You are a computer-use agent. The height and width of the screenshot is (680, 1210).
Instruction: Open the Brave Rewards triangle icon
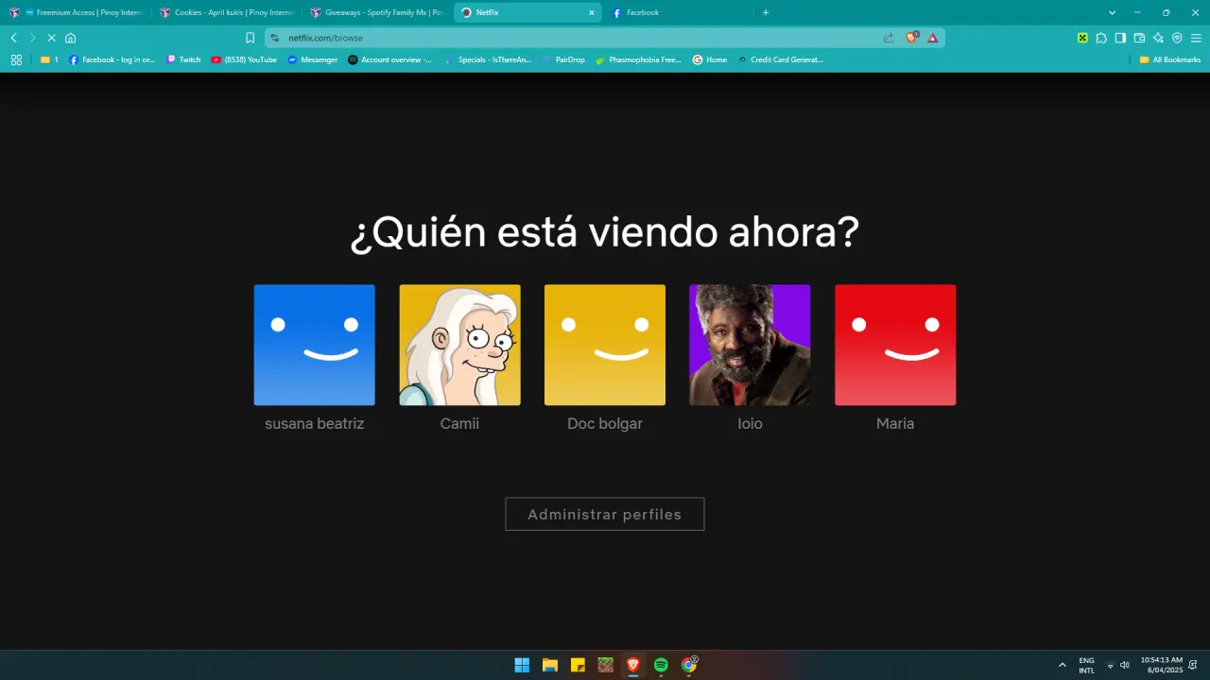click(933, 38)
